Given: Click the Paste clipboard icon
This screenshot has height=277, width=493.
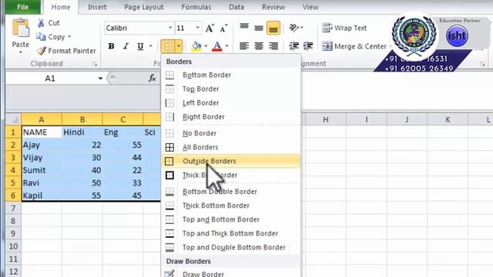Looking at the screenshot, I should pyautogui.click(x=21, y=28).
